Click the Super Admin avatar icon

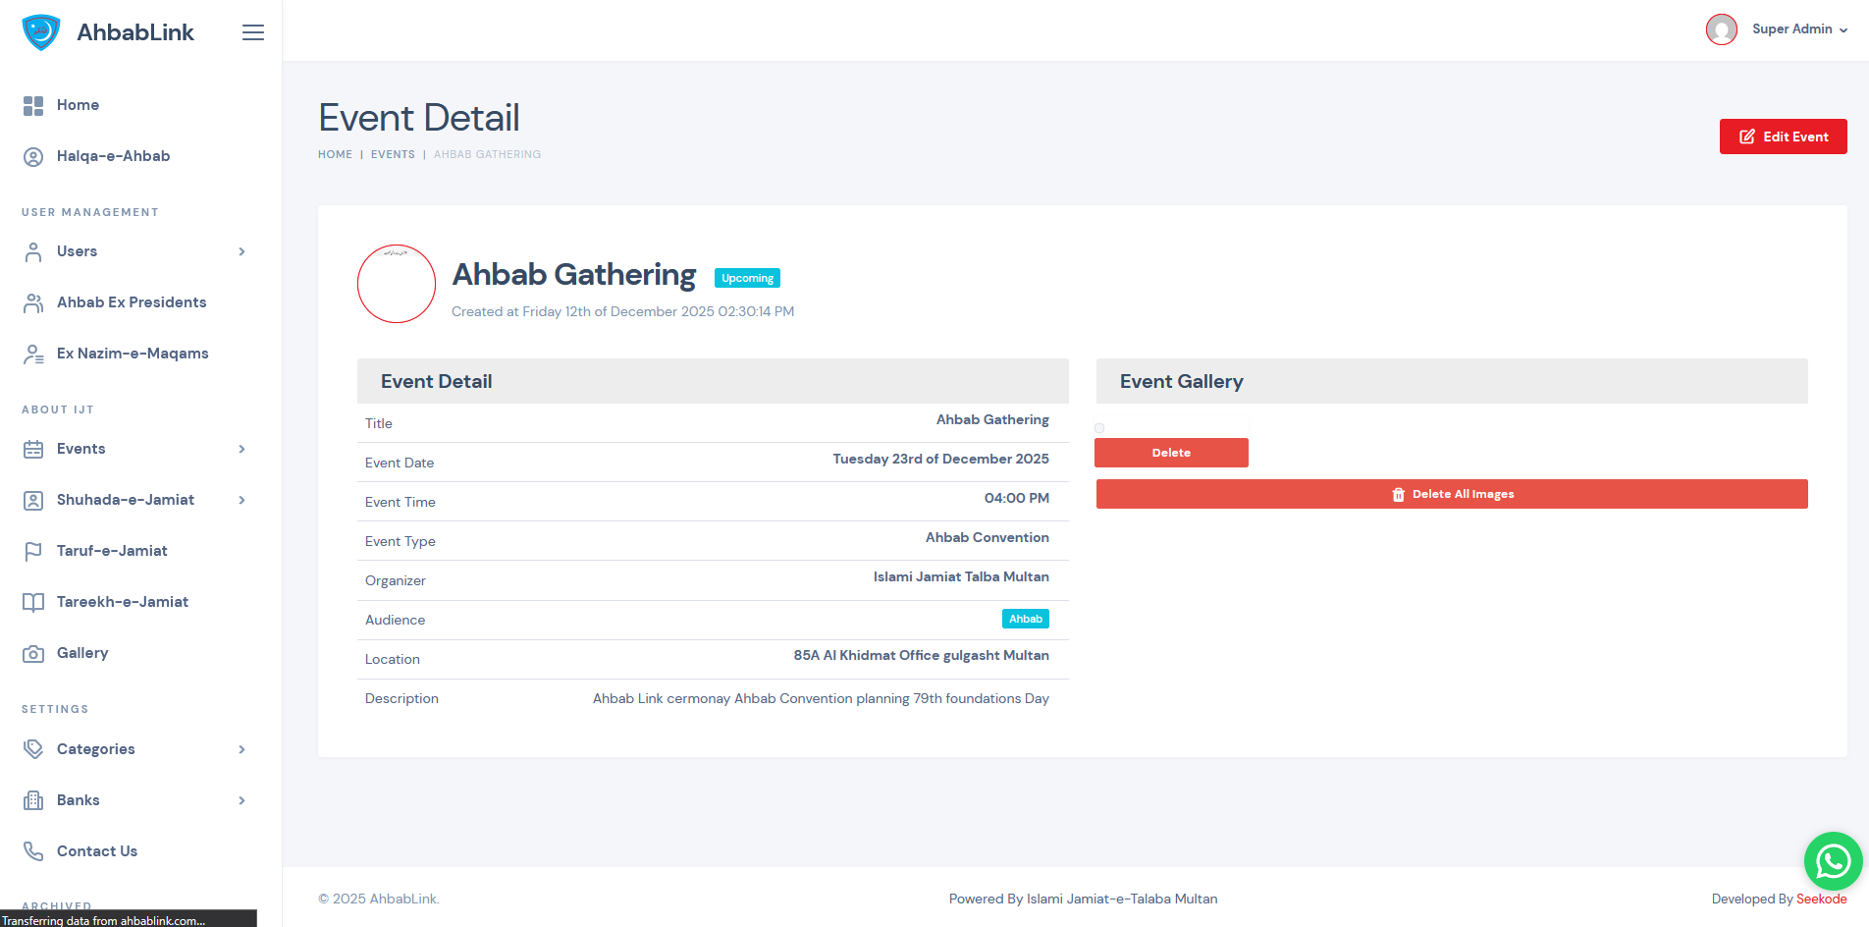1722,29
